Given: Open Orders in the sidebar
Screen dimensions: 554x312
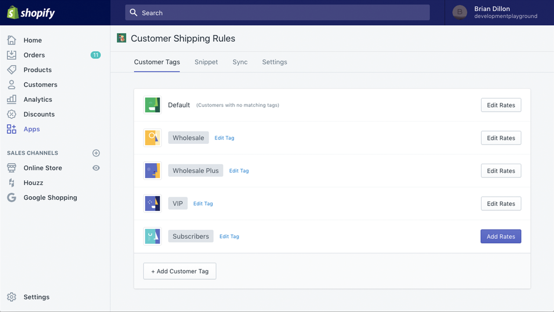Looking at the screenshot, I should 34,55.
